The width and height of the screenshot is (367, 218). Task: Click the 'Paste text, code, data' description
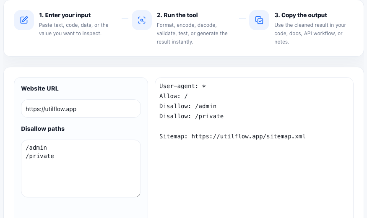tap(74, 29)
